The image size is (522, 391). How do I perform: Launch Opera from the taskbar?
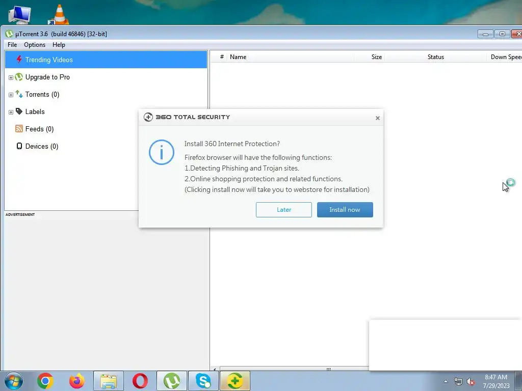pos(140,381)
